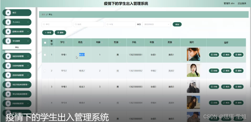Click the 个人中心 person icon
Image resolution: width=251 pixels, height=122 pixels.
8,22
